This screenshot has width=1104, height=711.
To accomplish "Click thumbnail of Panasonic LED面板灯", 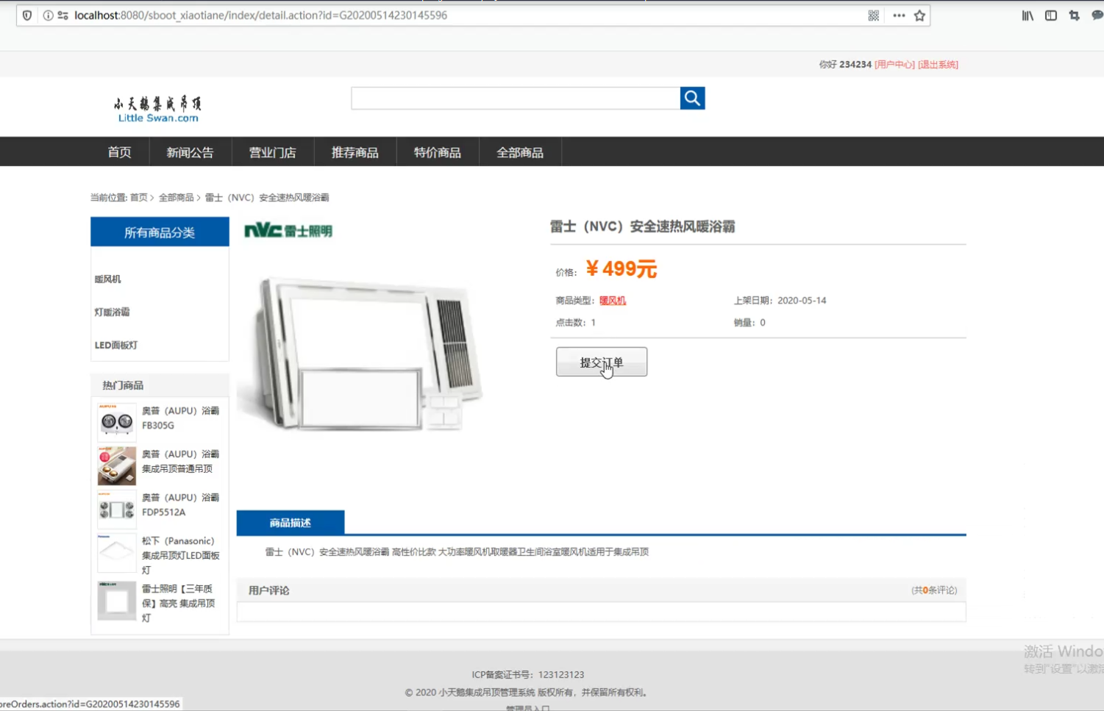I will (x=117, y=553).
